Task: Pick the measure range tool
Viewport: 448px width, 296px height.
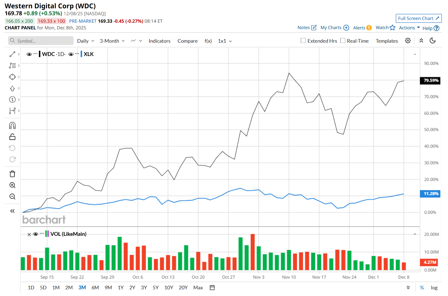Action: [12, 111]
